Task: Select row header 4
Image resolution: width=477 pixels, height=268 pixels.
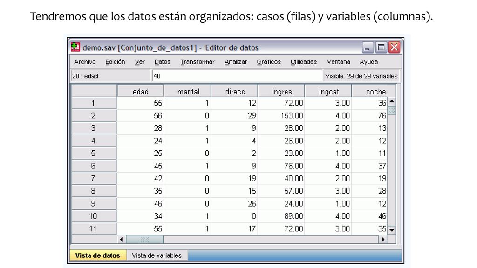Action: pos(94,141)
